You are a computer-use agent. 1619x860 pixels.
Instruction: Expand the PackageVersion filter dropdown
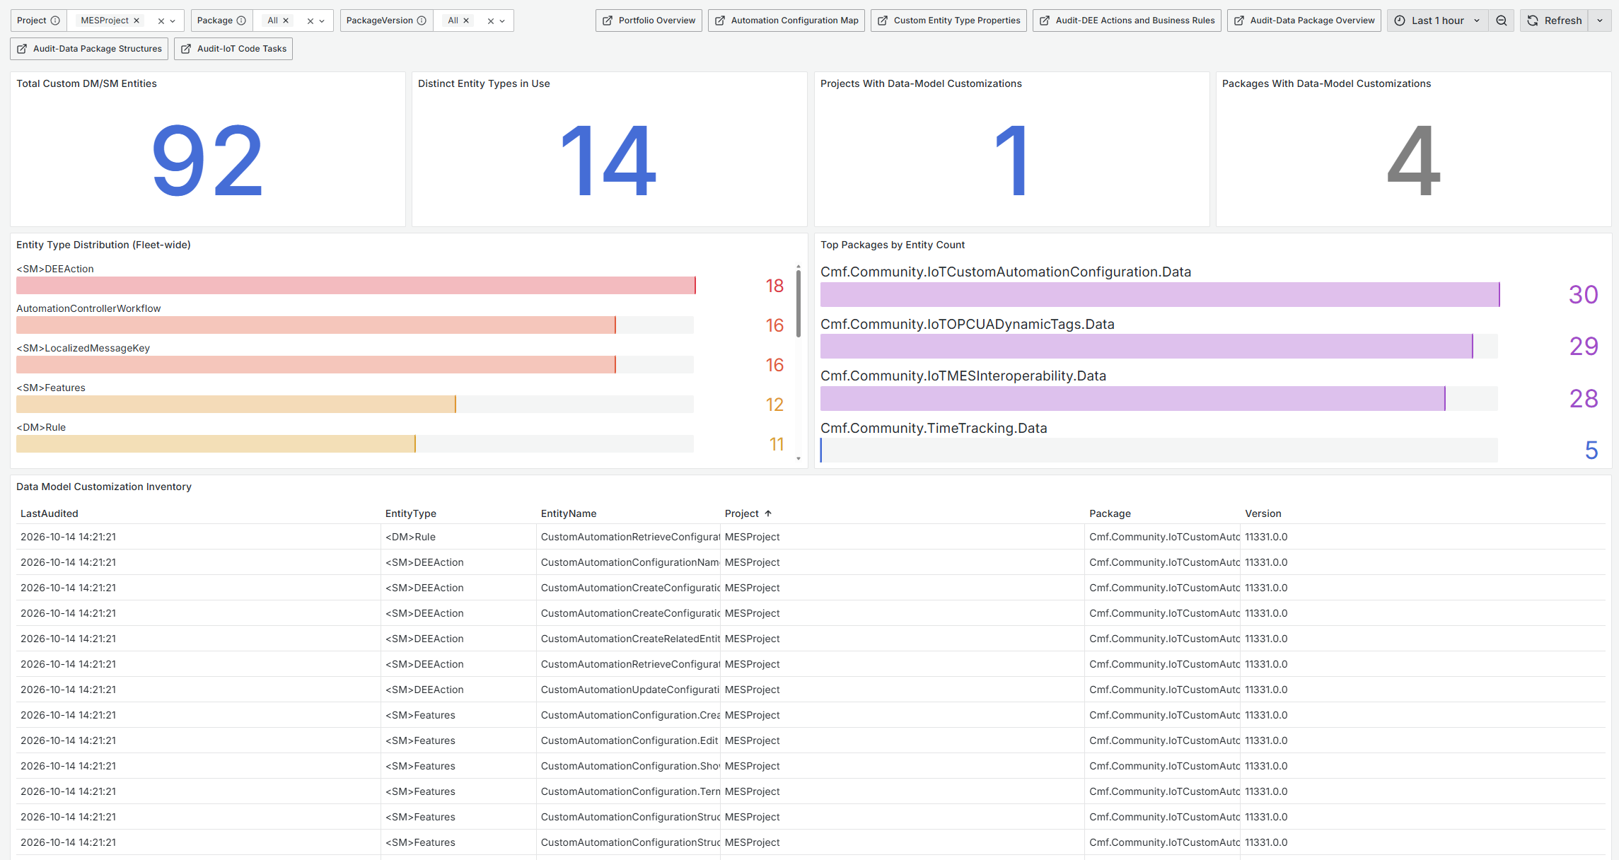[x=502, y=21]
